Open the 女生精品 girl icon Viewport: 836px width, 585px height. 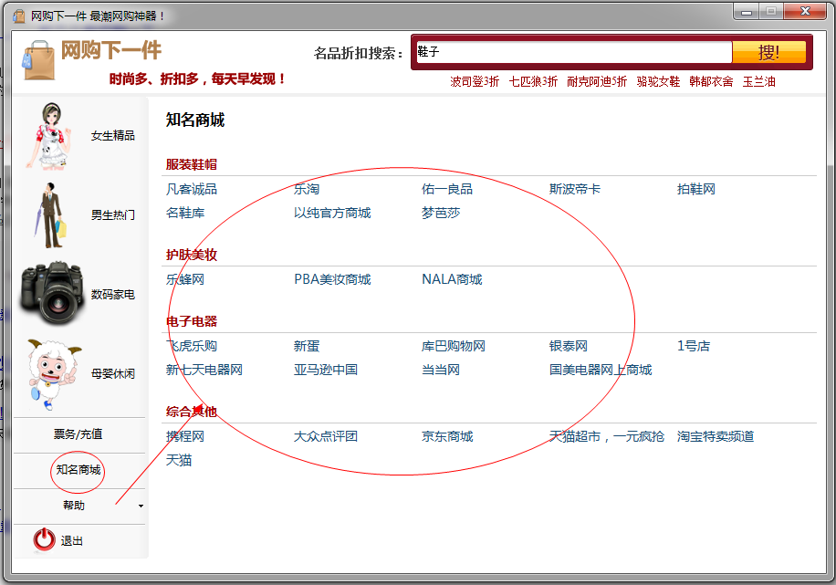pos(49,136)
